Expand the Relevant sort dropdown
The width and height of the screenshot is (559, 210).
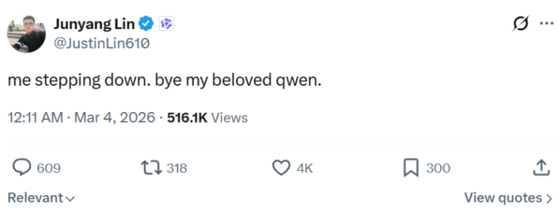[x=41, y=198]
